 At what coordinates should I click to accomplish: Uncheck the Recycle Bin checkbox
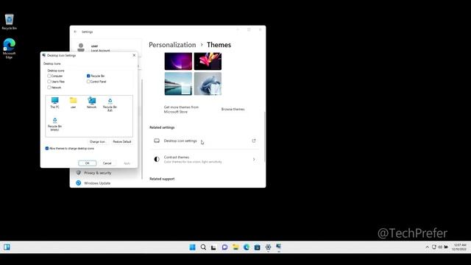(88, 76)
